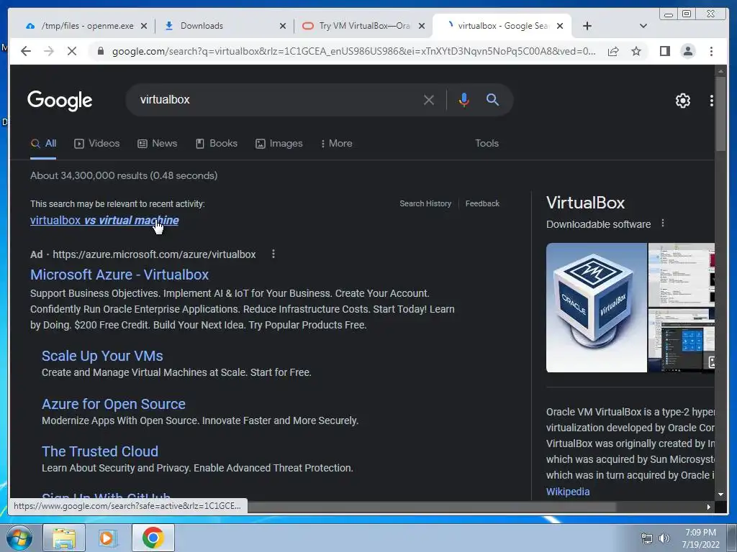Image resolution: width=737 pixels, height=552 pixels.
Task: Open the lower-right VirtualBox screenshot thumbnail
Action: click(x=681, y=341)
